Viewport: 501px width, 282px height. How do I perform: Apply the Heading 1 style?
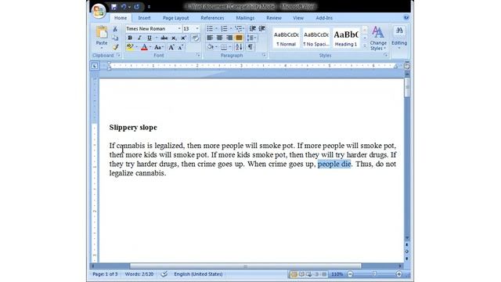[x=346, y=38]
